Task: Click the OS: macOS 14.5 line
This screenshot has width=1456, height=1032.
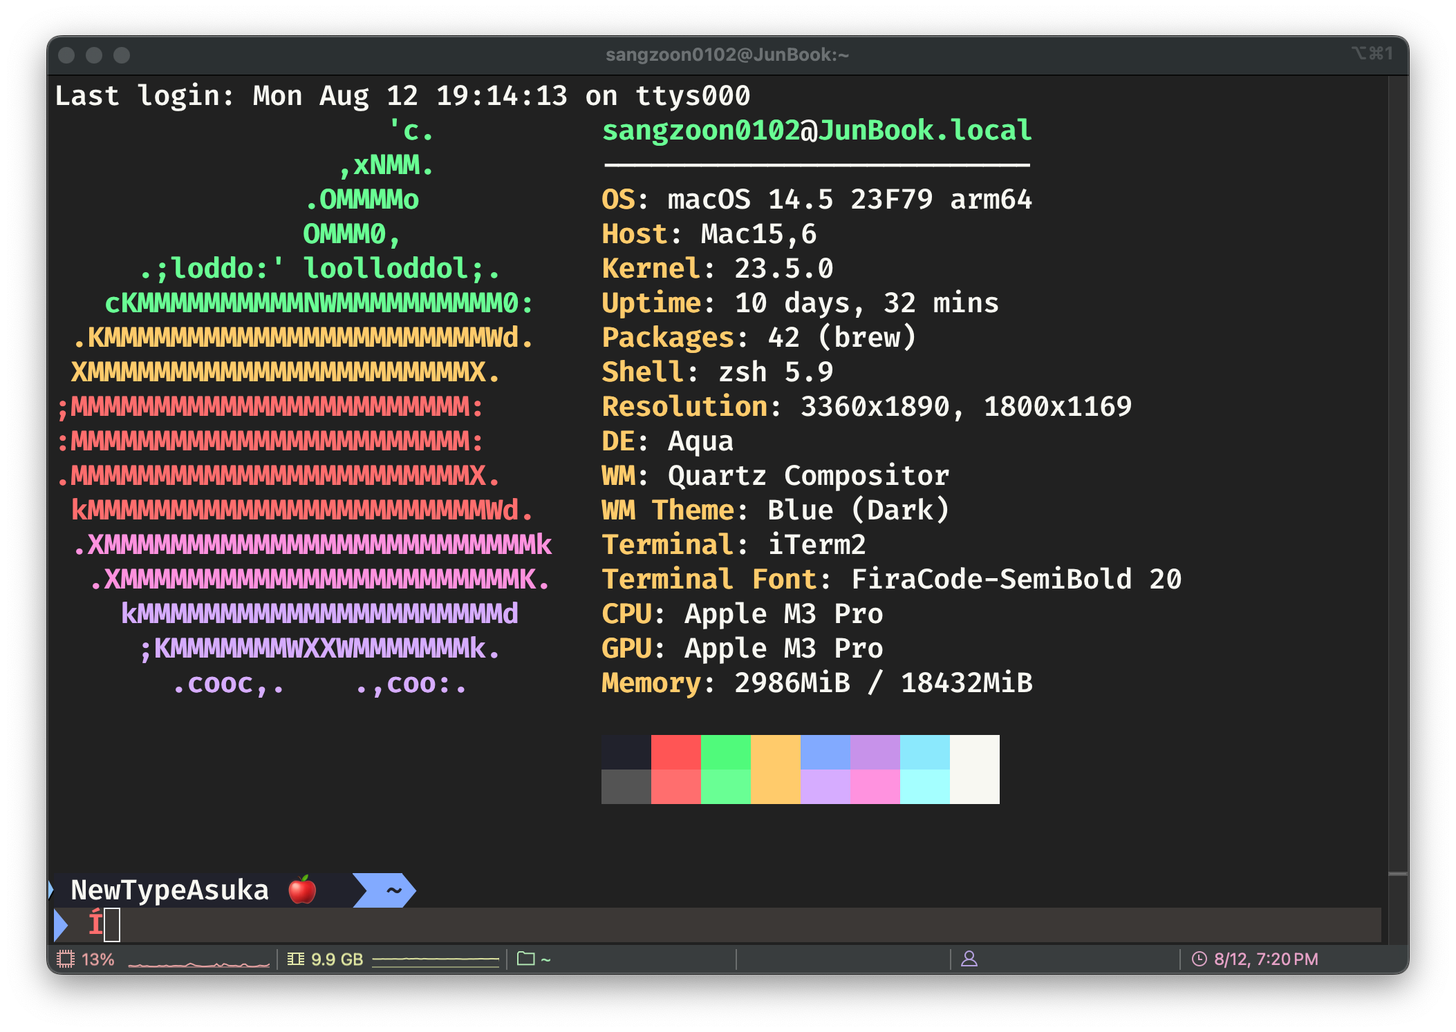Action: tap(817, 200)
